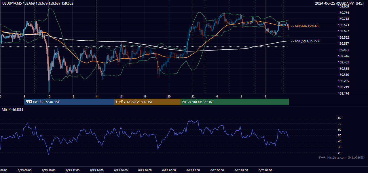Click the 6/26 04:00 bottom time label

pyautogui.click(x=265, y=170)
